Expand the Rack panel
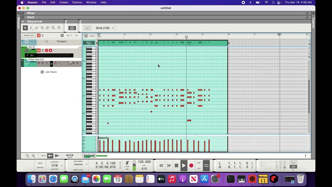 click(31, 17)
